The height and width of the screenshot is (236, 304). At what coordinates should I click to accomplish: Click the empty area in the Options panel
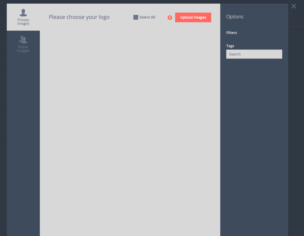(254, 147)
